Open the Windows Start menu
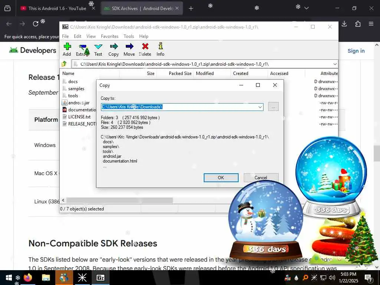This screenshot has width=380, height=285. (x=9, y=278)
